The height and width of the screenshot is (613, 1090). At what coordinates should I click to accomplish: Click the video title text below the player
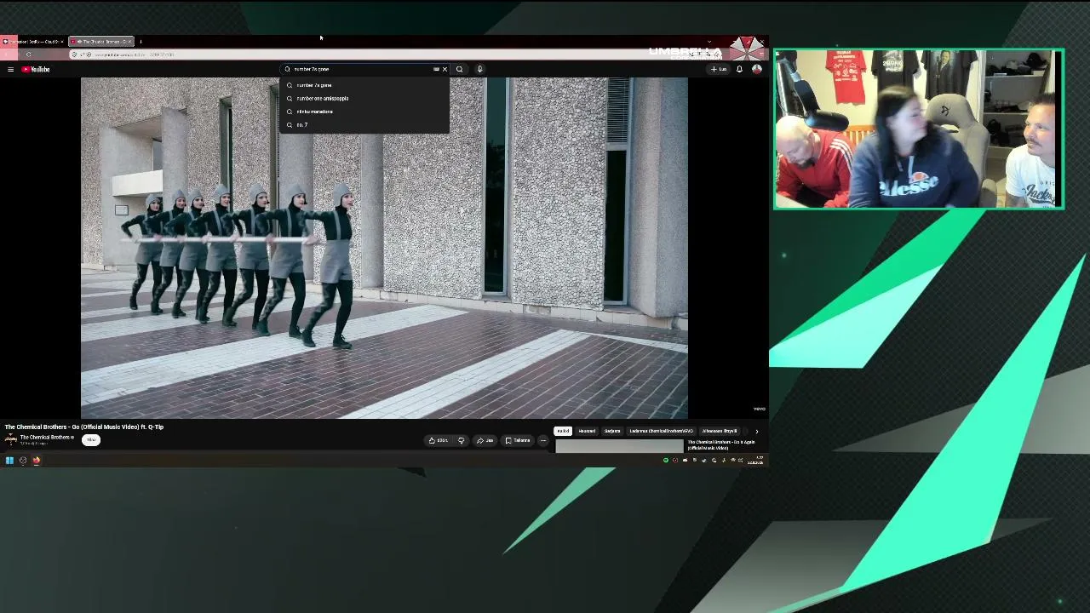pyautogui.click(x=84, y=427)
